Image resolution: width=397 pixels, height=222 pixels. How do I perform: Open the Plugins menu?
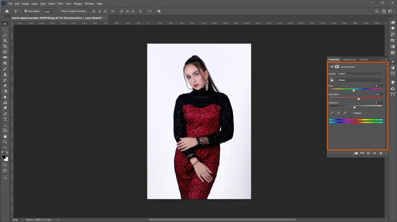pyautogui.click(x=78, y=3)
